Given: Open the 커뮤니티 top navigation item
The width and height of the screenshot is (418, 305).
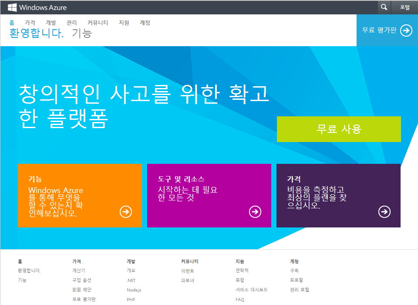Looking at the screenshot, I should tap(98, 23).
